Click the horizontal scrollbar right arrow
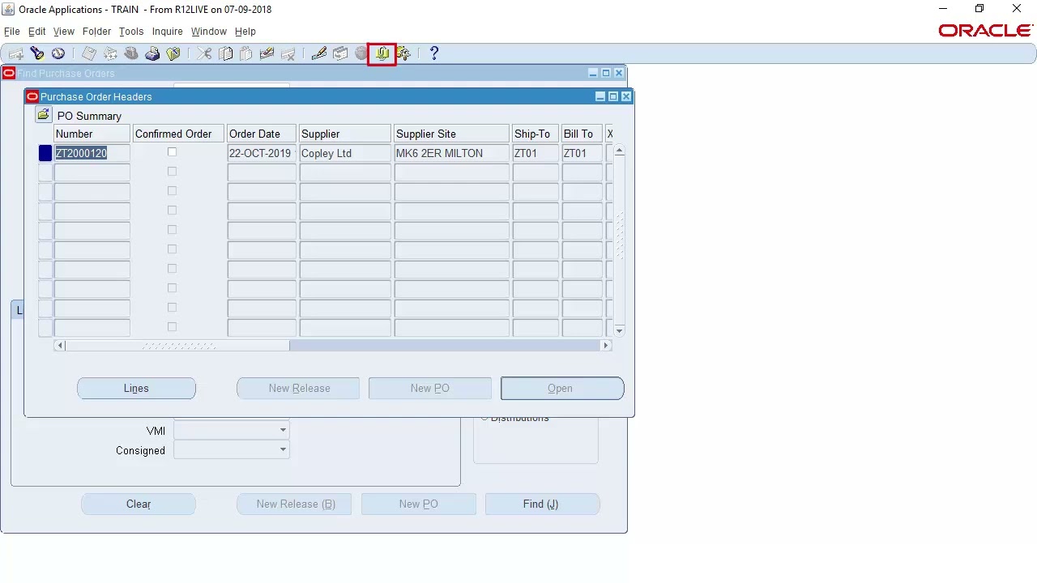 606,346
